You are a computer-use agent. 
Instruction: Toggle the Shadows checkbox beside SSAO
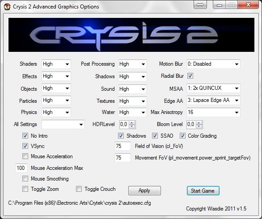[x=121, y=135]
